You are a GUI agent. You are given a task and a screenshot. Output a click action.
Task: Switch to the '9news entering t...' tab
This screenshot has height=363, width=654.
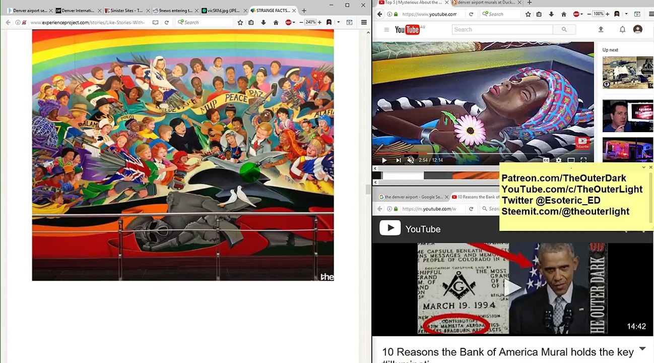(x=175, y=11)
